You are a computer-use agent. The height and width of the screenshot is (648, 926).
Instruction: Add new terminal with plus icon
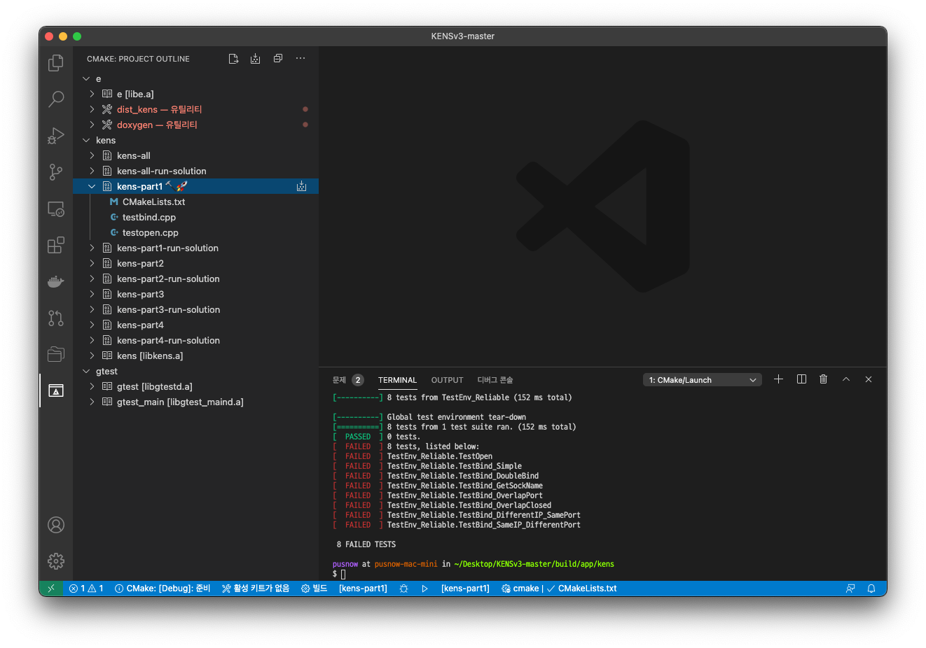point(778,379)
